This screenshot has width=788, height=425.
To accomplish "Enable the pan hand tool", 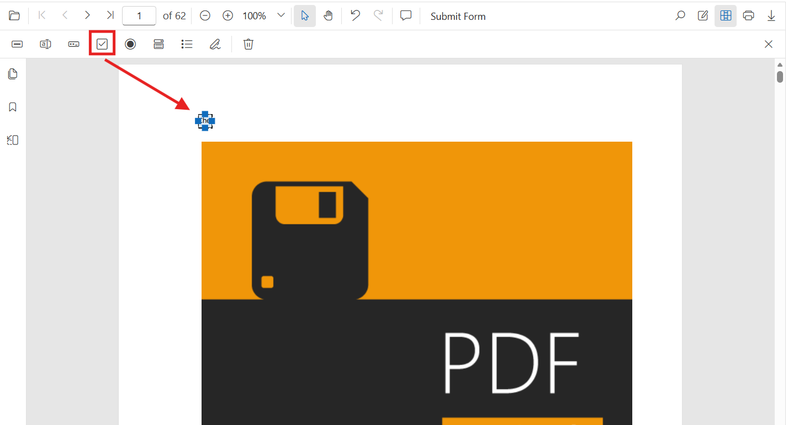I will click(x=328, y=16).
